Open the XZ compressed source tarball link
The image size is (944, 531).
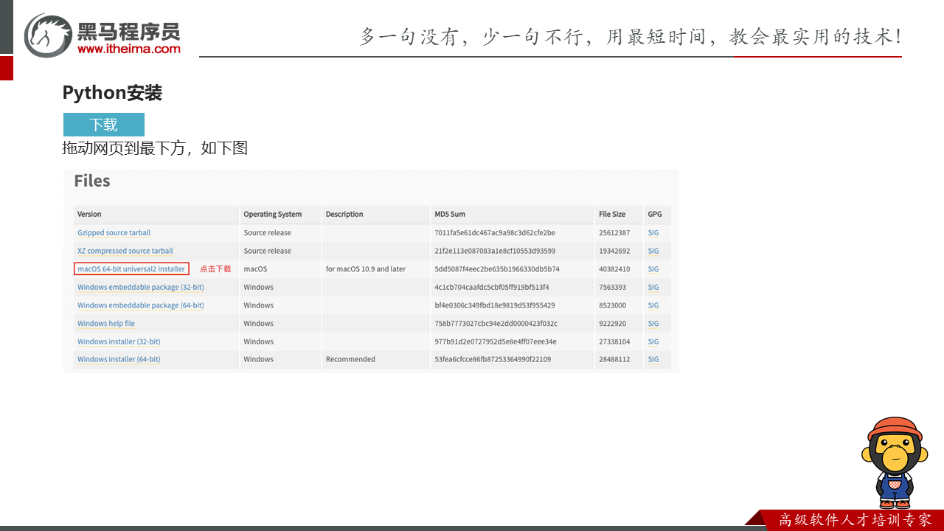(x=125, y=251)
